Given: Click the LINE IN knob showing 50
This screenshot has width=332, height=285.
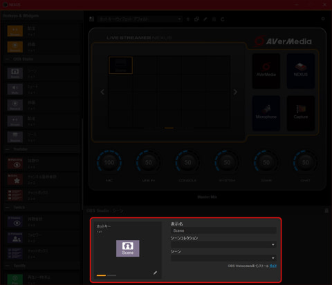Looking at the screenshot, I should coord(148,163).
